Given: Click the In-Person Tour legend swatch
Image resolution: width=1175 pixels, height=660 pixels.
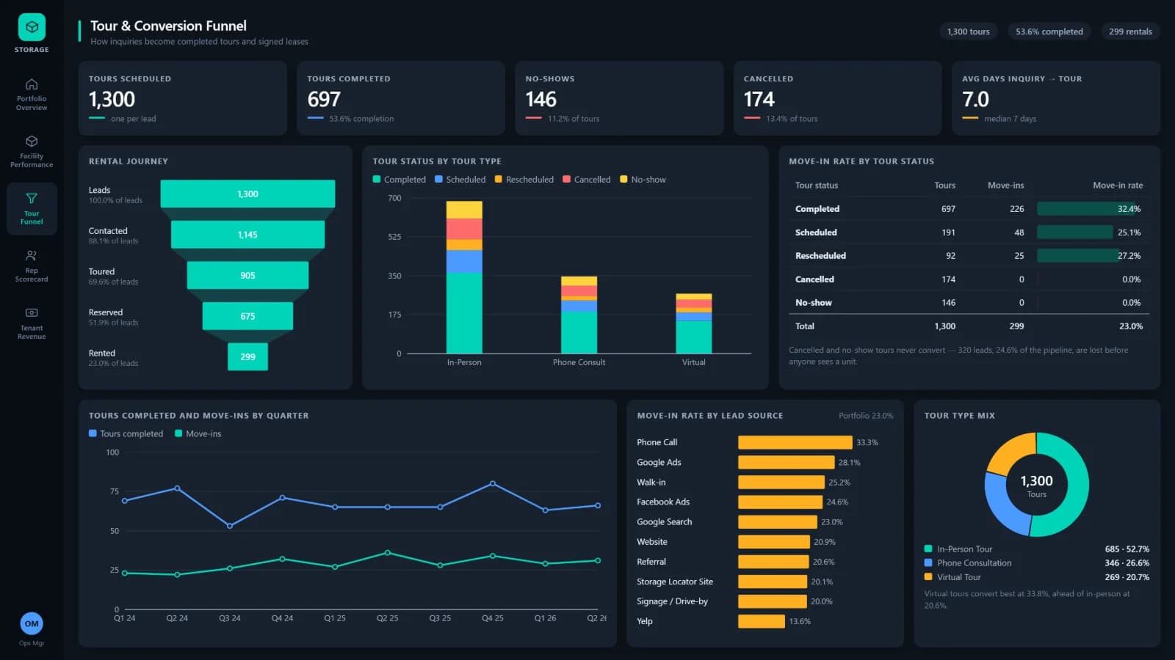Looking at the screenshot, I should click(x=928, y=549).
